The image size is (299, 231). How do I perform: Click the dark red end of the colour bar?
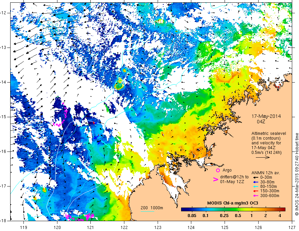point(284,209)
